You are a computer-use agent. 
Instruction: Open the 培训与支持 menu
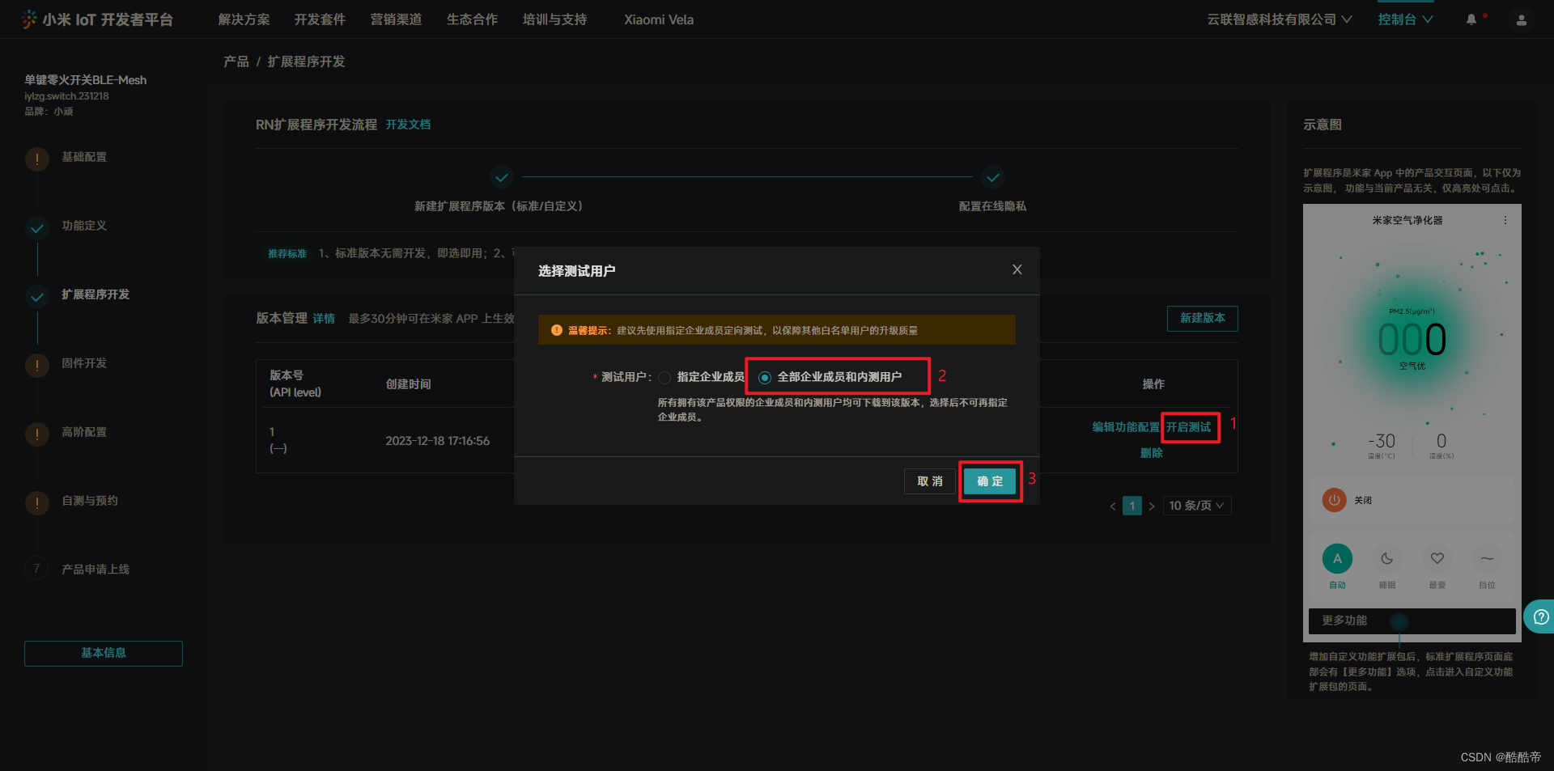click(x=555, y=19)
